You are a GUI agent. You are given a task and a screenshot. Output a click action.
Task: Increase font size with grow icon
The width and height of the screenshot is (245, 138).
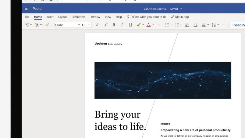(x=98, y=25)
